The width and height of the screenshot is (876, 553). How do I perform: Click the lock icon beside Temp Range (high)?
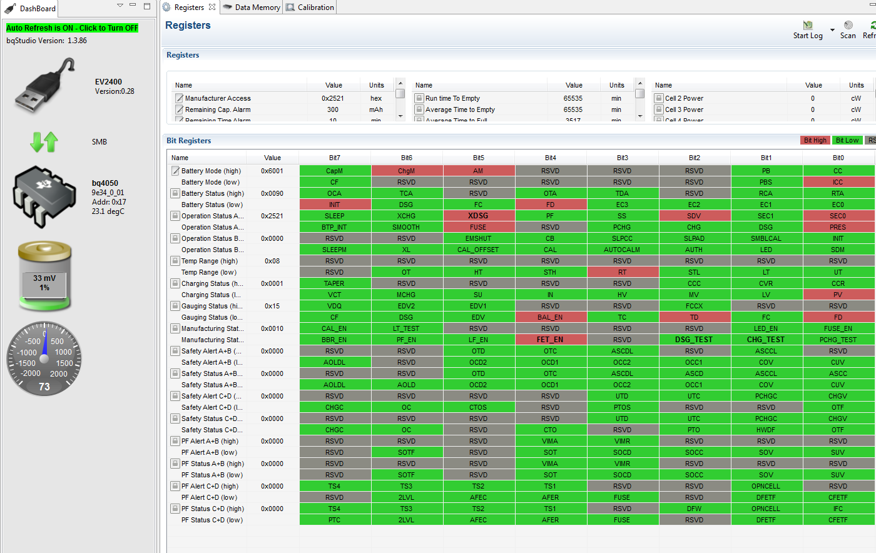(176, 261)
